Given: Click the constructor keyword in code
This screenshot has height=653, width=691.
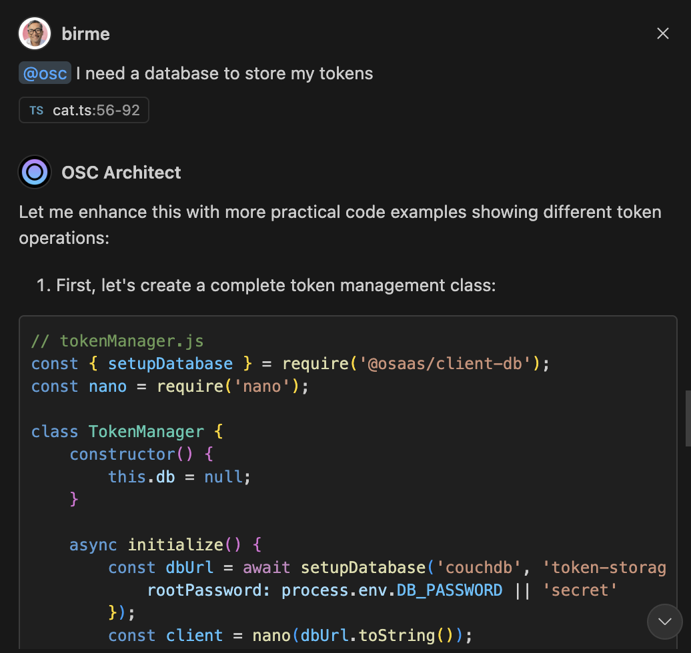Looking at the screenshot, I should (121, 454).
